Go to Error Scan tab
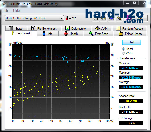This screenshot has width=151, height=132. [x=99, y=34]
